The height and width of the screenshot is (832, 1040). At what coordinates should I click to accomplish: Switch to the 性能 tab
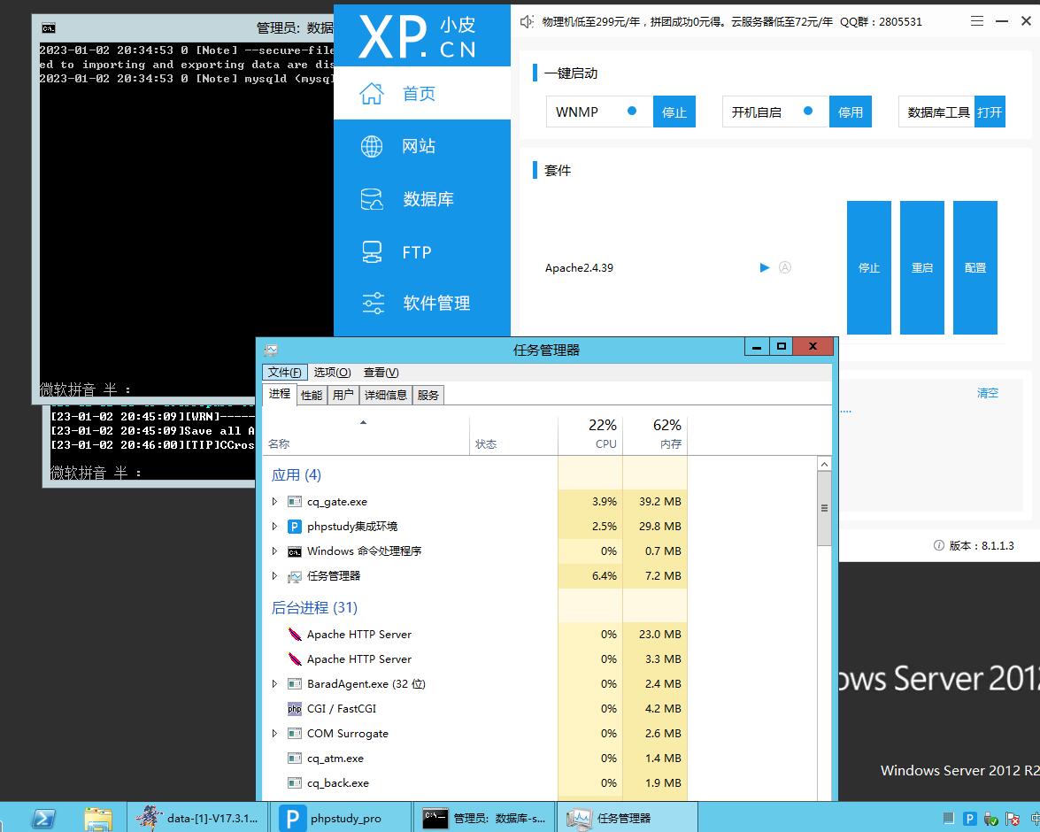pyautogui.click(x=311, y=396)
